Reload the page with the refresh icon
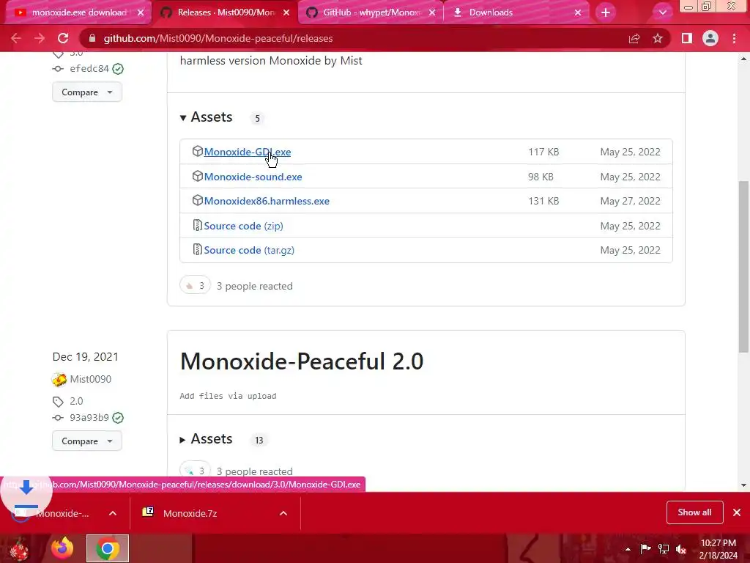This screenshot has height=563, width=750. click(x=63, y=38)
